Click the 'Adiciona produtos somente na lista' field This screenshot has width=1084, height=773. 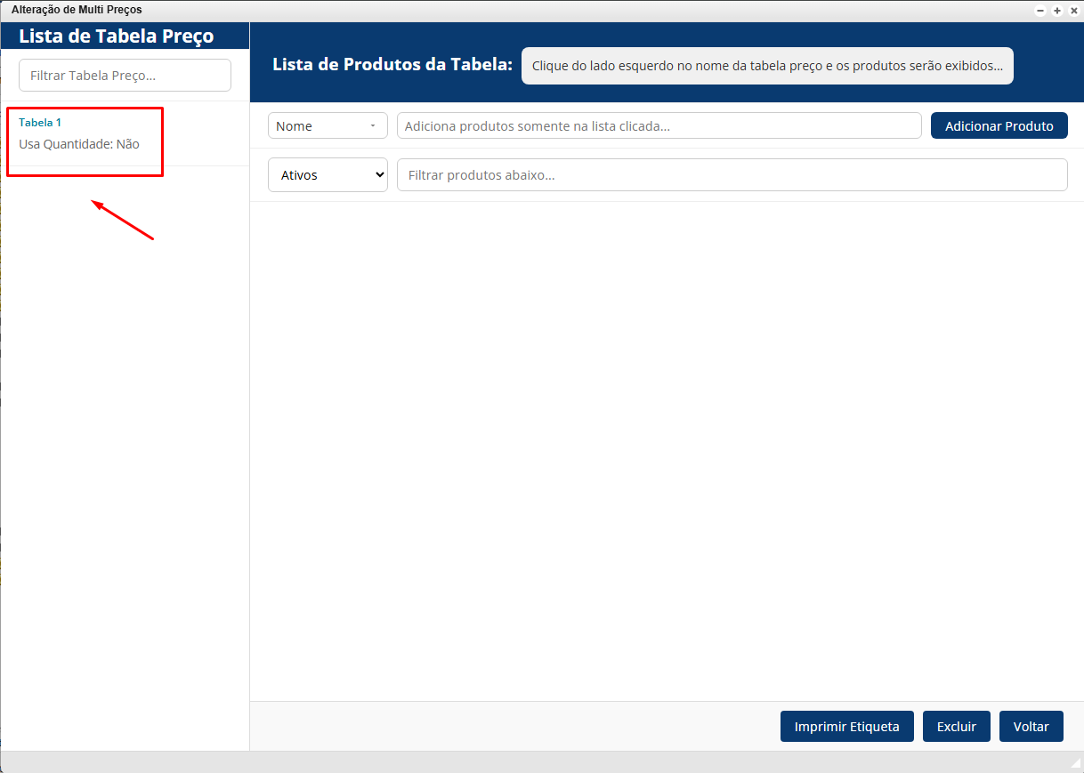point(659,126)
